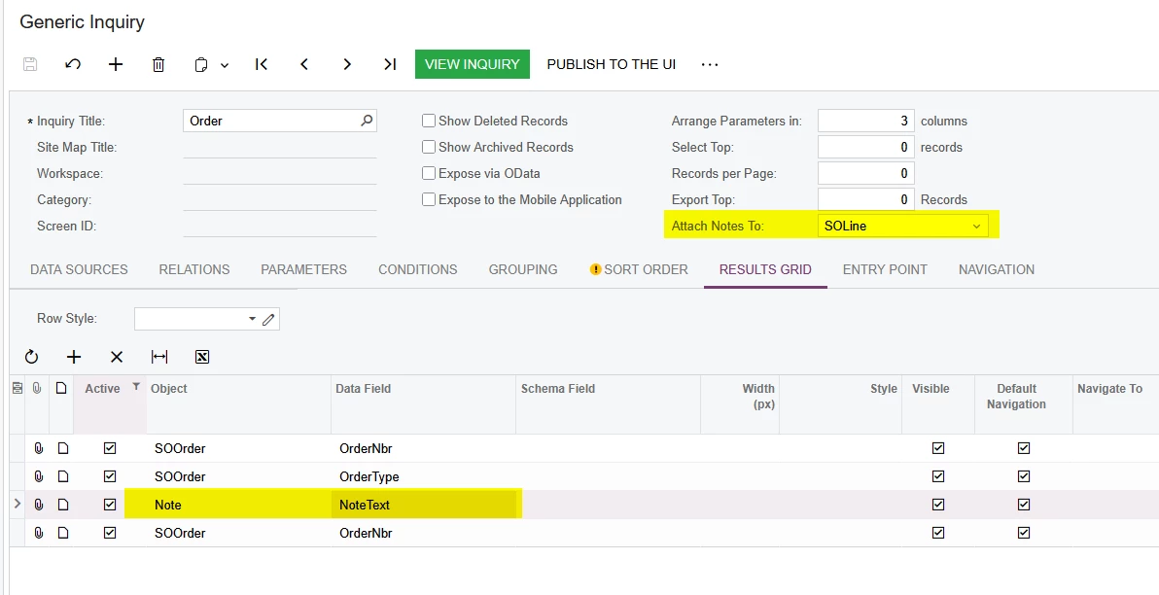Viewport: 1159px width, 595px height.
Task: Click the Note row selector arrow
Action: tap(18, 504)
